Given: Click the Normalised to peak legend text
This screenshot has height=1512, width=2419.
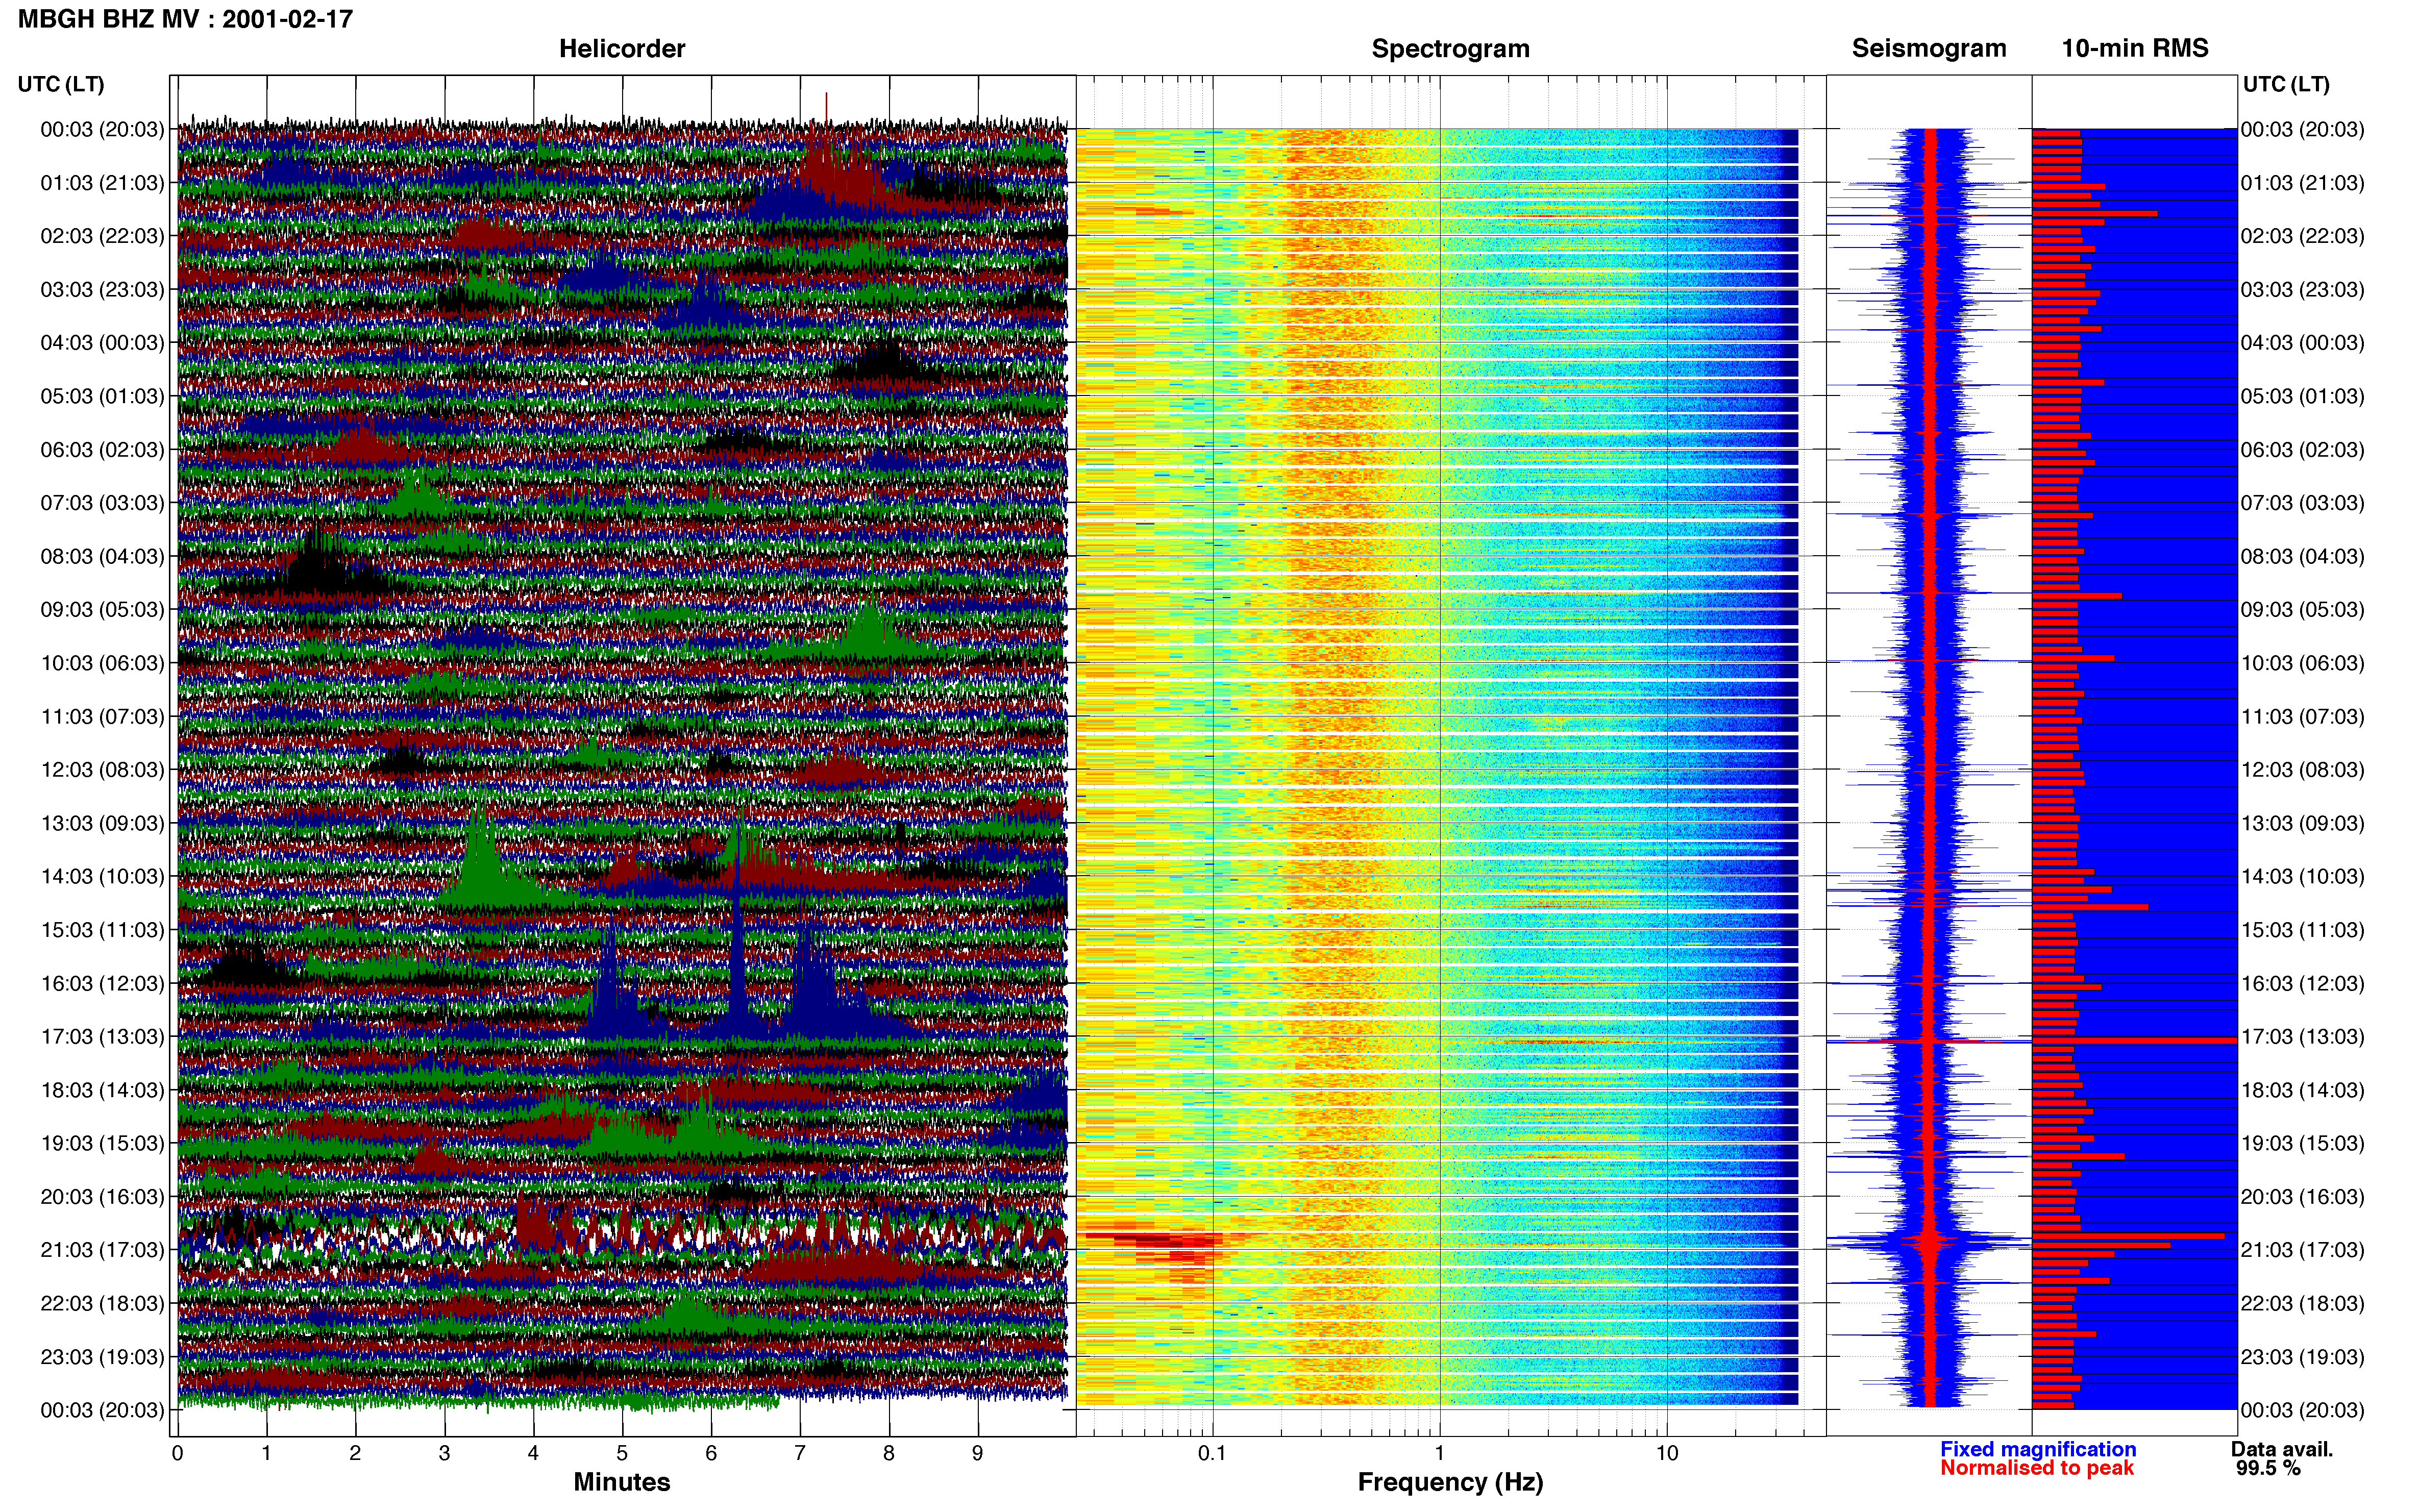Looking at the screenshot, I should point(2037,1468).
